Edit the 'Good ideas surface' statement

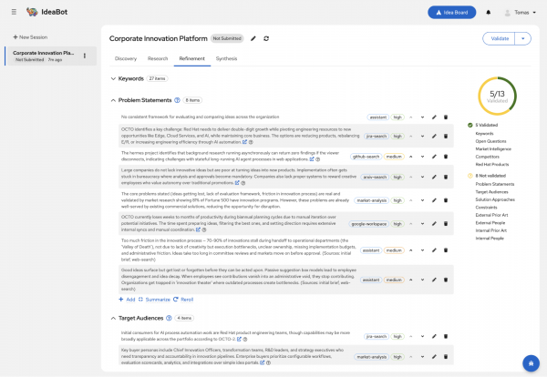pos(434,280)
